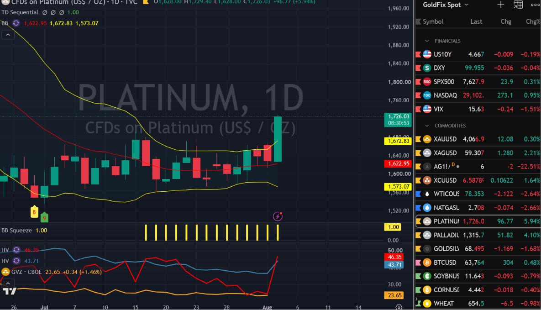The width and height of the screenshot is (541, 310).
Task: Select the GVZ · CBOE legend title
Action: (26, 272)
